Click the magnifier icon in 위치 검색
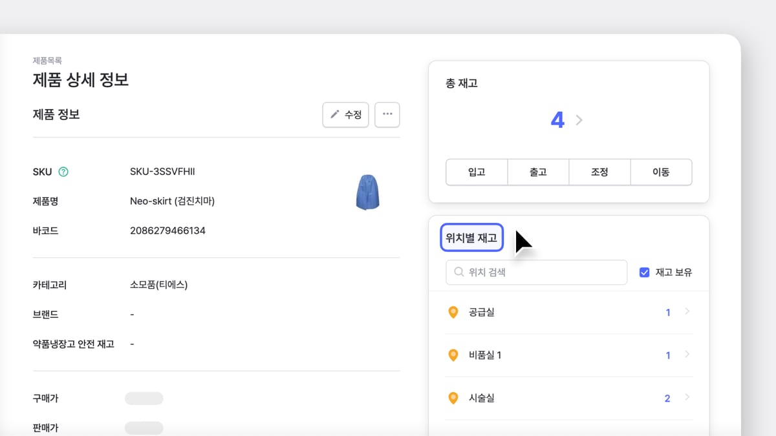Viewport: 776px width, 436px height. pos(459,273)
